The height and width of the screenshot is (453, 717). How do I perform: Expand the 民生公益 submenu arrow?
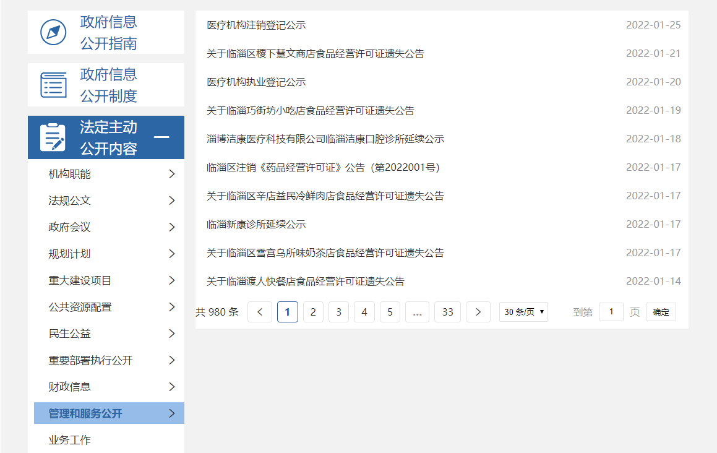(172, 334)
